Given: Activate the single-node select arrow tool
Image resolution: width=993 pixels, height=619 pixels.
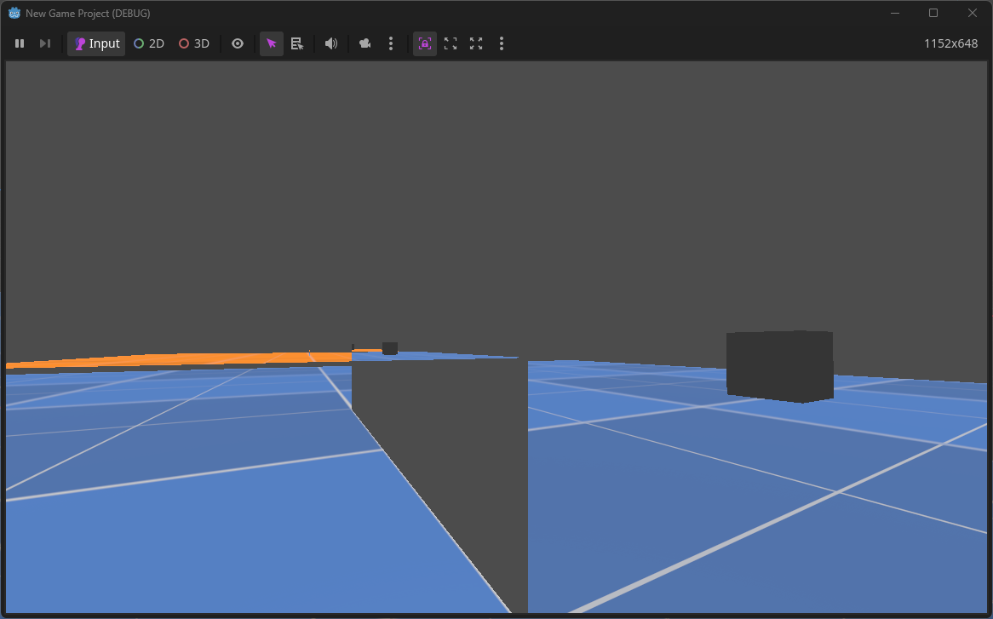Looking at the screenshot, I should pos(271,43).
